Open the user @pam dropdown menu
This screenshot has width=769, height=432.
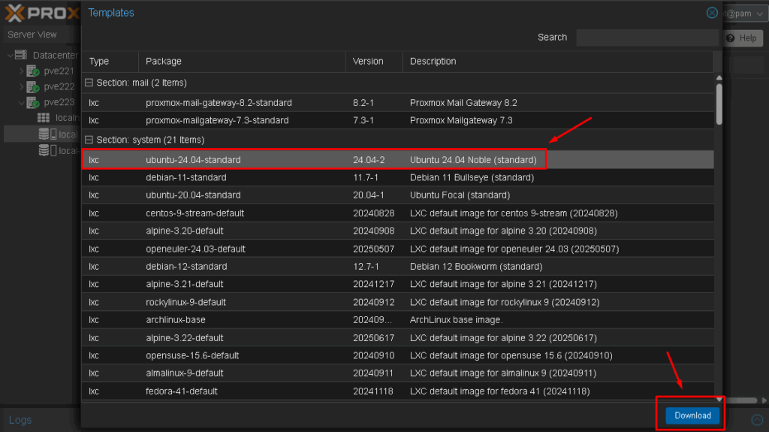744,14
